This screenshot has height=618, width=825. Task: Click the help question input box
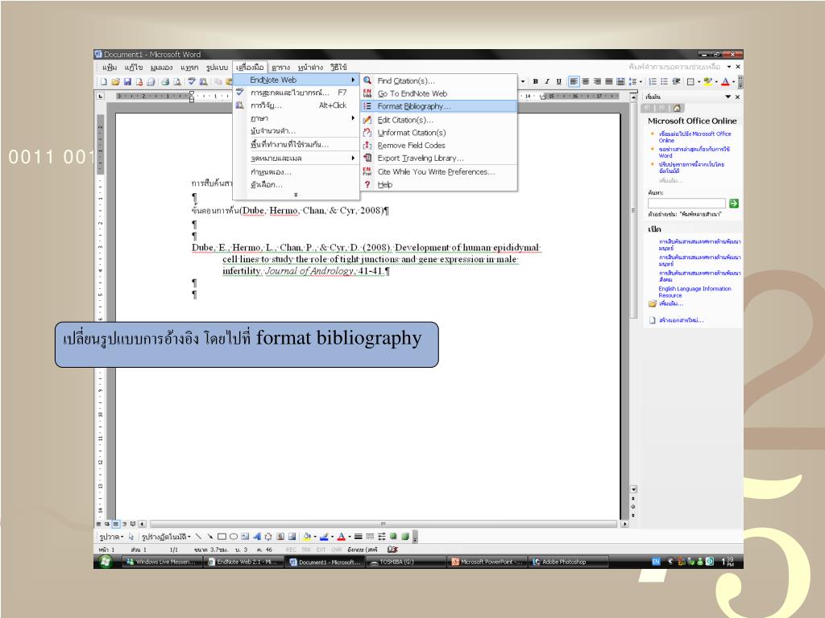click(676, 67)
